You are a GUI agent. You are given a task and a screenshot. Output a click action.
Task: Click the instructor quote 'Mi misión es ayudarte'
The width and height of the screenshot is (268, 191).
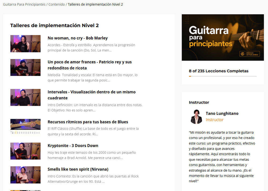pyautogui.click(x=222, y=157)
